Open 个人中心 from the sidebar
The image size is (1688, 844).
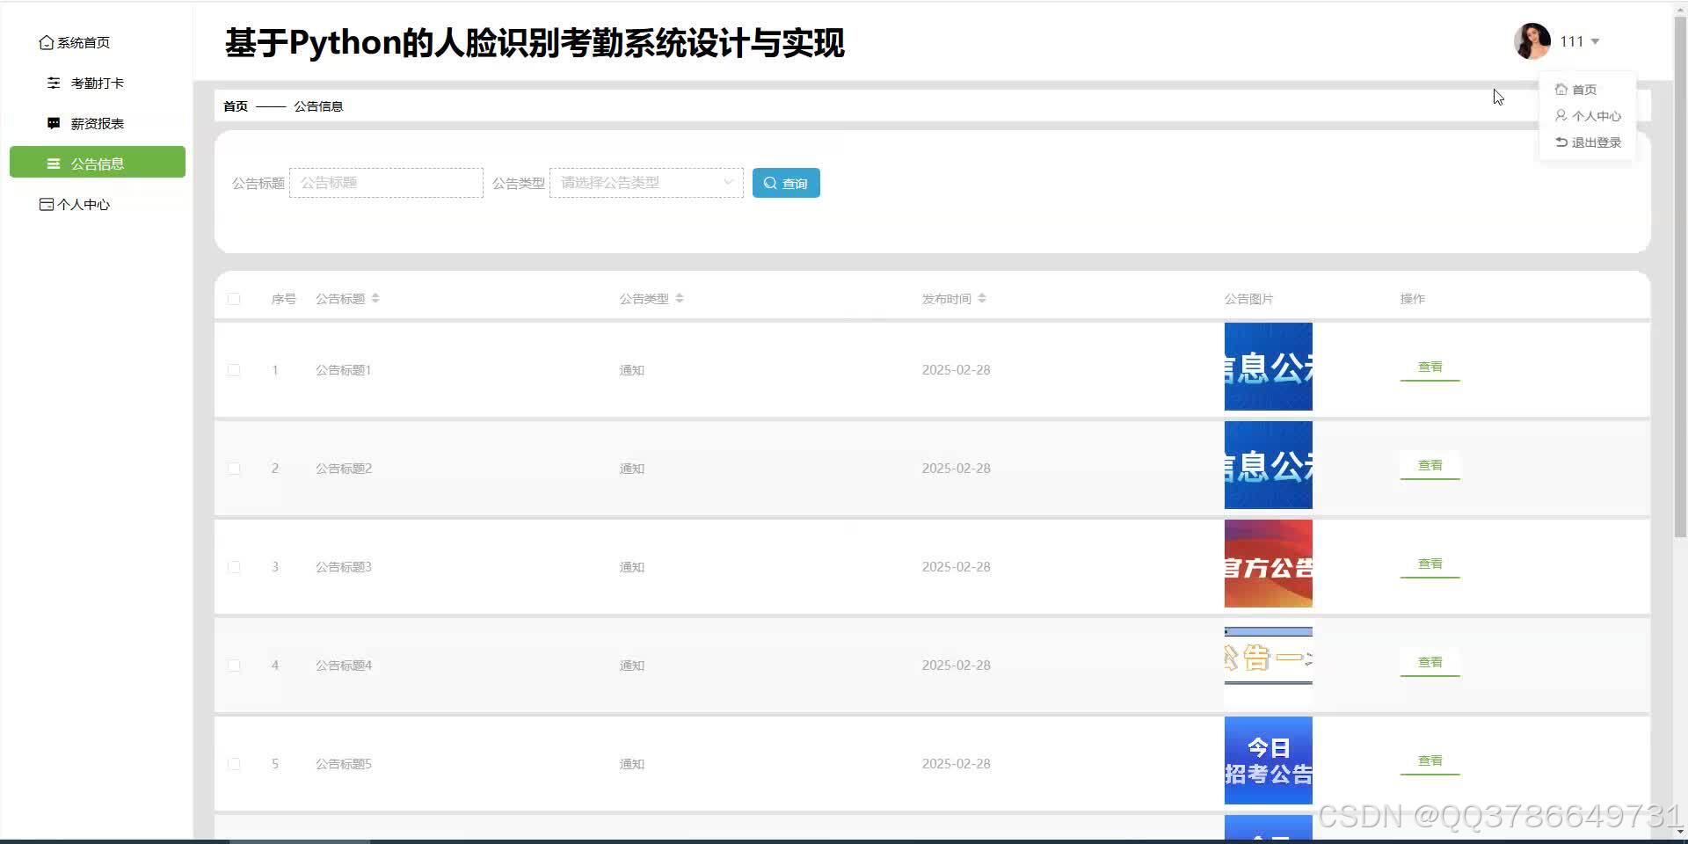point(84,204)
